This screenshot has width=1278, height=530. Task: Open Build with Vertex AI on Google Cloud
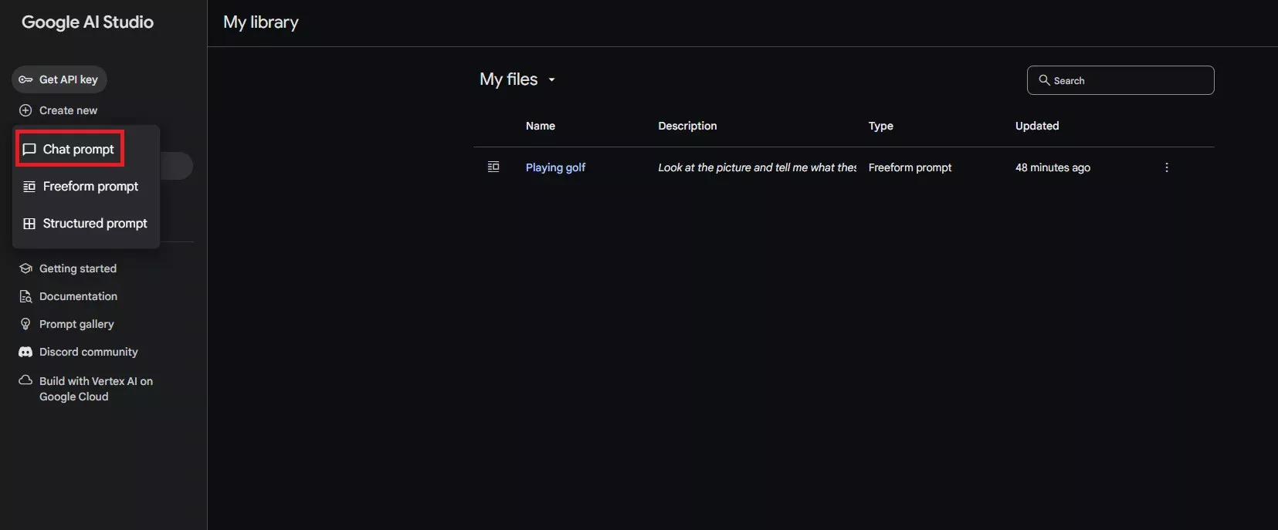[96, 389]
